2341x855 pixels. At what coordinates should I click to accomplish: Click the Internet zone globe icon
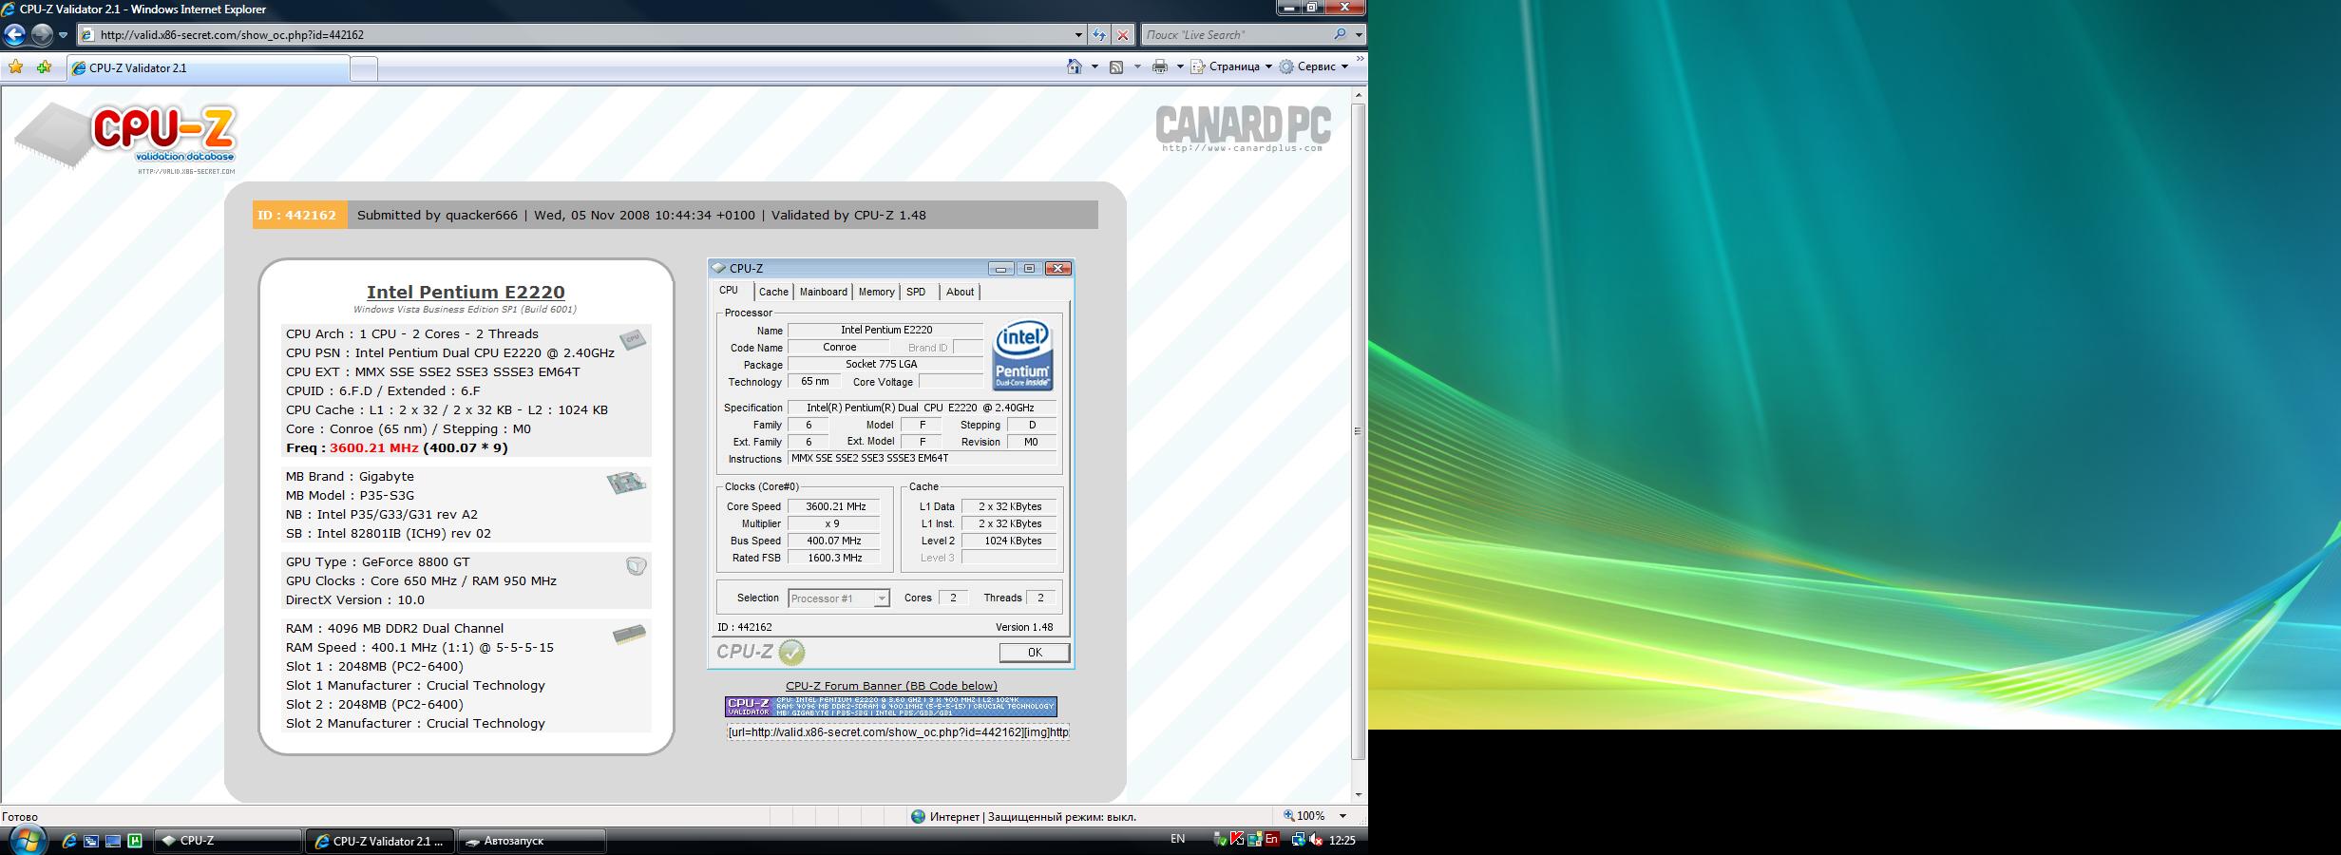point(918,816)
